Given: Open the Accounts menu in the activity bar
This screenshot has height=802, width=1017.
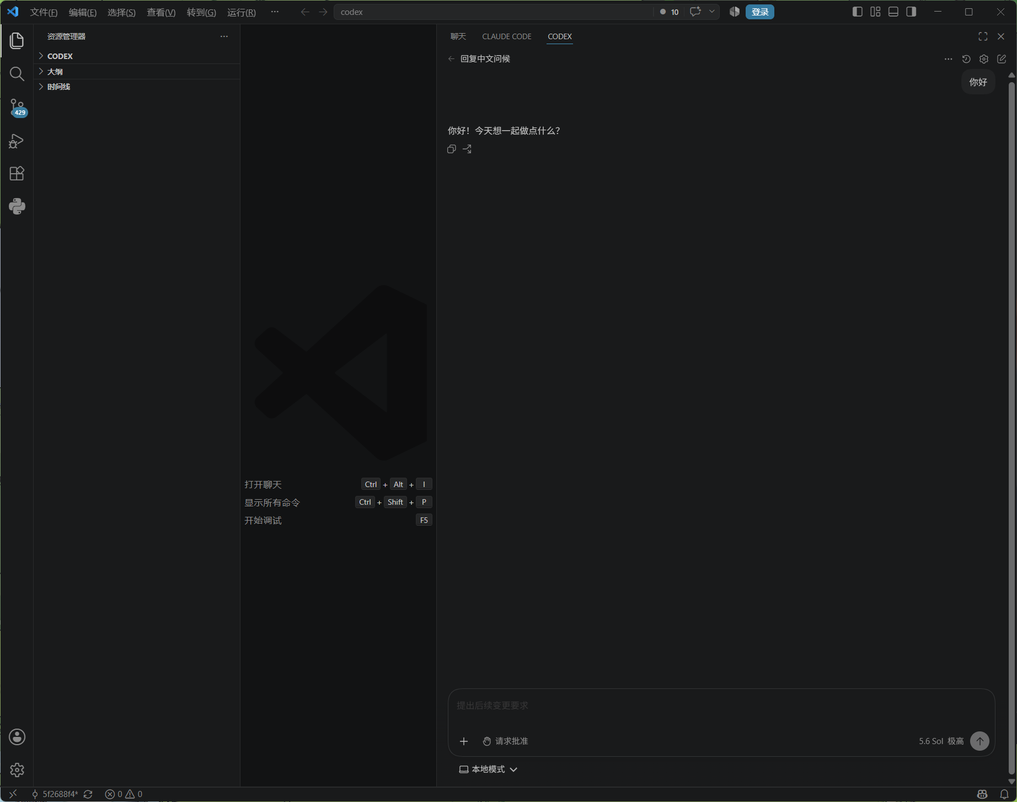Looking at the screenshot, I should point(17,737).
